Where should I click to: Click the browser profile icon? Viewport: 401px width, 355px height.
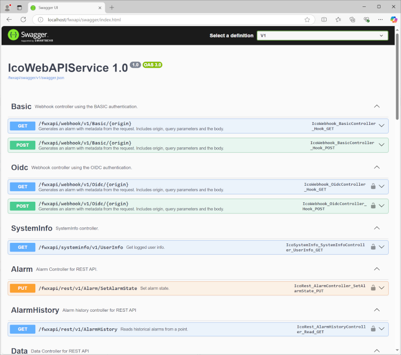pyautogui.click(x=7, y=7)
